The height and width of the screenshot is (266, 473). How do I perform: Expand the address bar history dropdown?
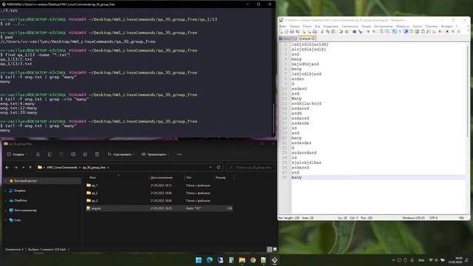pyautogui.click(x=210, y=168)
